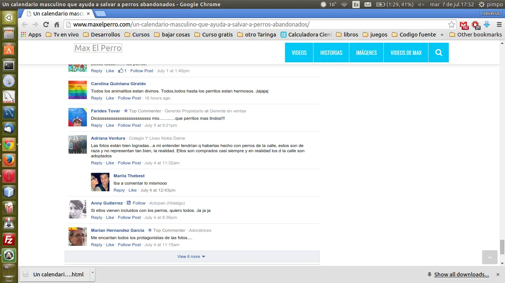Viewport: 505px width, 283px height.
Task: Open the Gmail checker extension showing 792
Action: [464, 25]
